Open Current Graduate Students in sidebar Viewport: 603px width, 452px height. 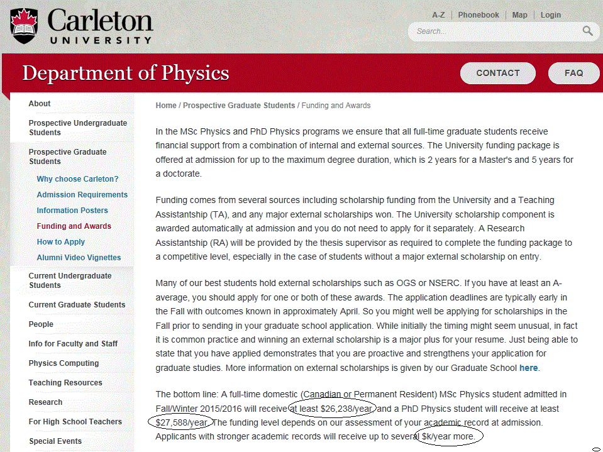point(77,304)
